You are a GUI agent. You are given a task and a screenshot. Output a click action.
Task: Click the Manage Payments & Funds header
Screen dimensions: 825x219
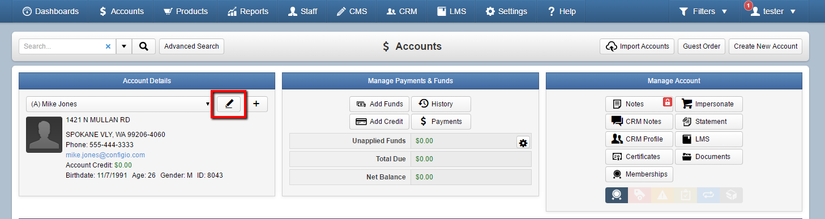click(x=411, y=81)
